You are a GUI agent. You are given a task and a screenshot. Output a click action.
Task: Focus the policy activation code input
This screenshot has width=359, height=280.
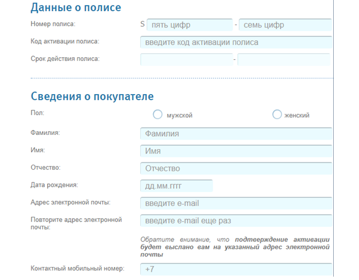pos(236,43)
